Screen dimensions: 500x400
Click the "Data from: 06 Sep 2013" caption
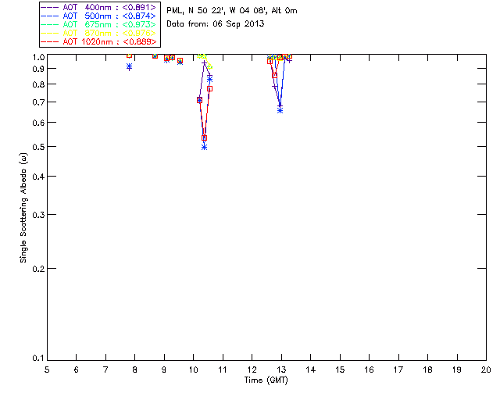coord(216,24)
